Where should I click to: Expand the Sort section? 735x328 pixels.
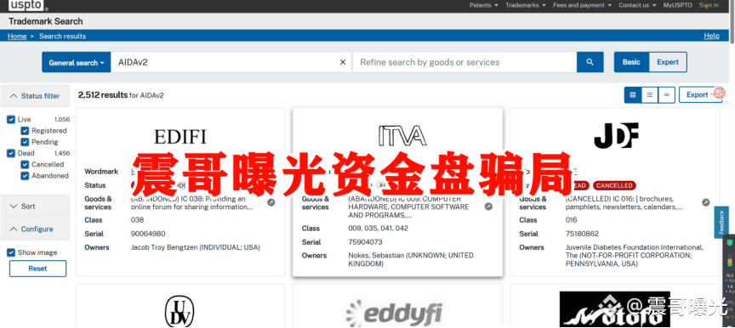click(35, 206)
